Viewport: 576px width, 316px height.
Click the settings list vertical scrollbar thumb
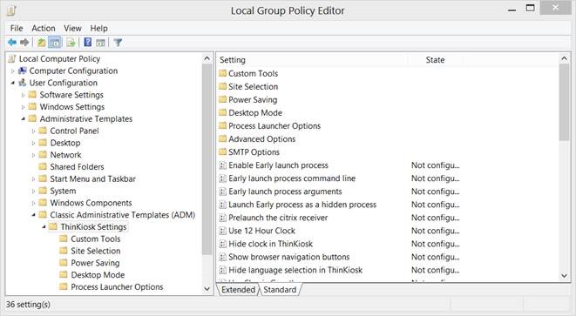point(565,102)
